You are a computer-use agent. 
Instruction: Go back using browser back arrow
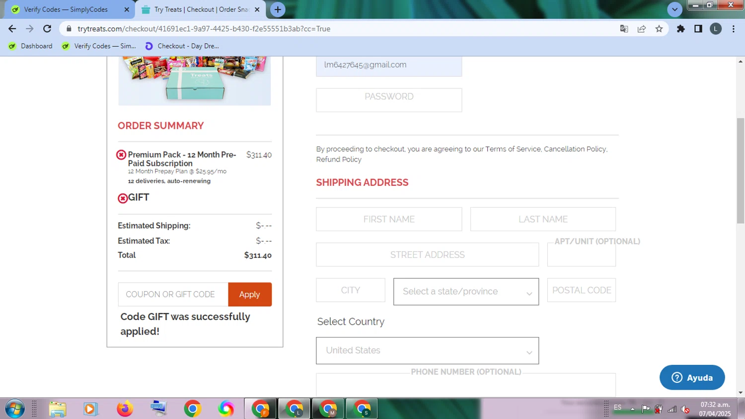[12, 29]
